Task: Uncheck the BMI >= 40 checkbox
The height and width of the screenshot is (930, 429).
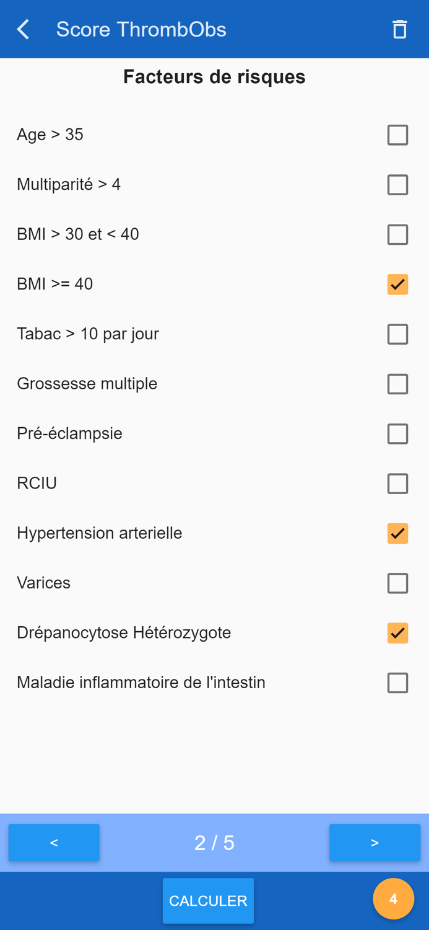Action: pos(397,285)
